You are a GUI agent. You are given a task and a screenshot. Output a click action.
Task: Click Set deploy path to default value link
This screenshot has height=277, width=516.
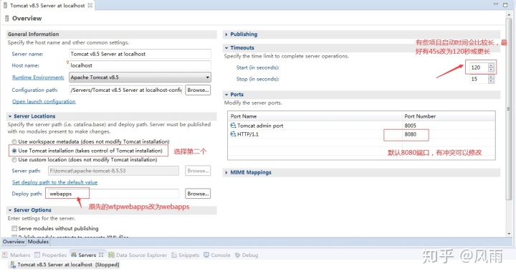pos(54,182)
